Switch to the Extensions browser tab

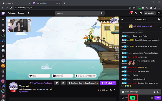16,3
